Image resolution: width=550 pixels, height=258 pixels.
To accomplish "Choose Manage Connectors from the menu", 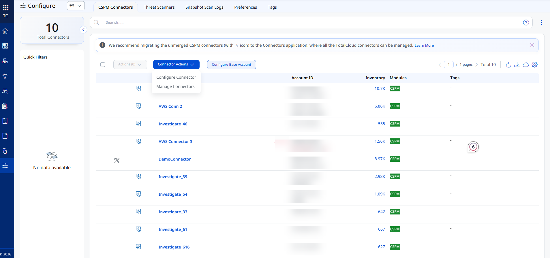I will coord(175,86).
